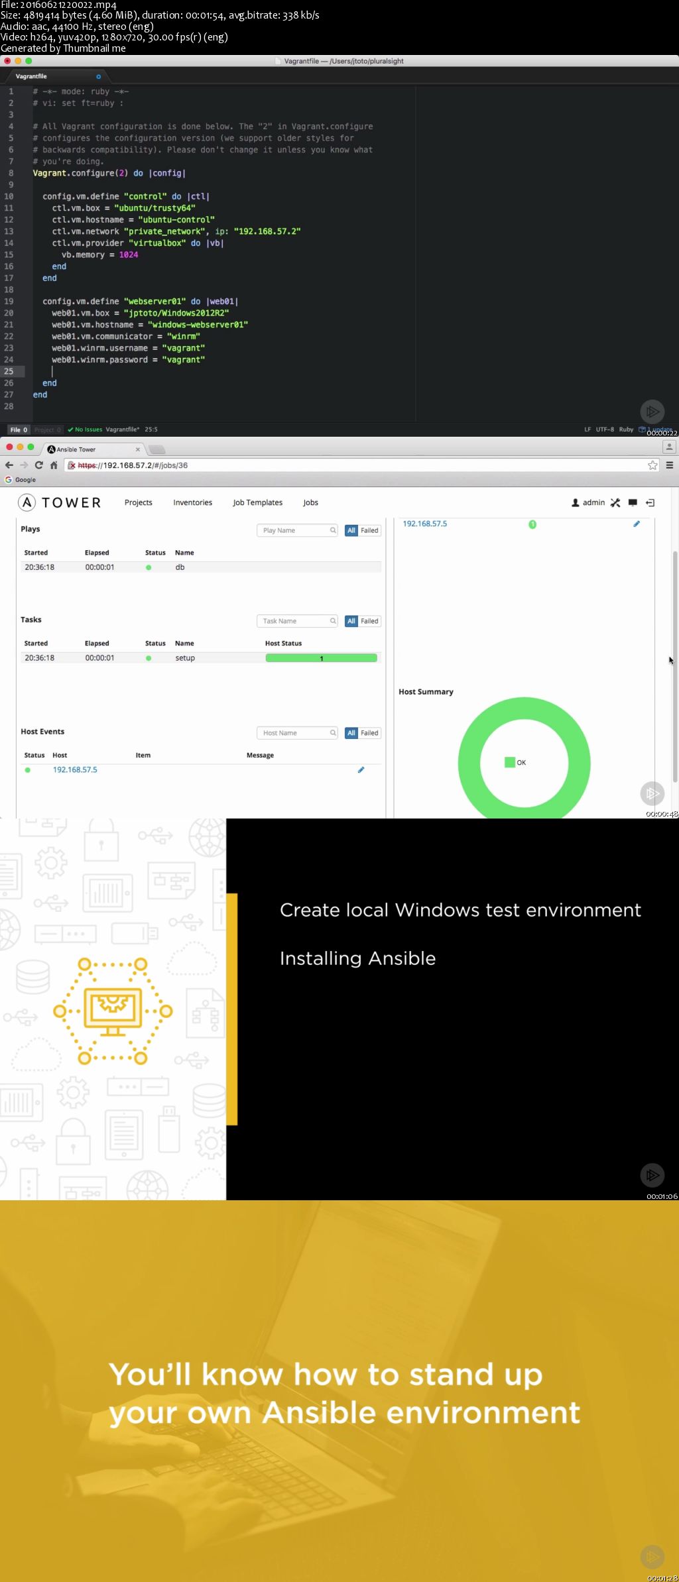Click the modified dot on Vagrantfile tab
The image size is (679, 1582).
99,77
